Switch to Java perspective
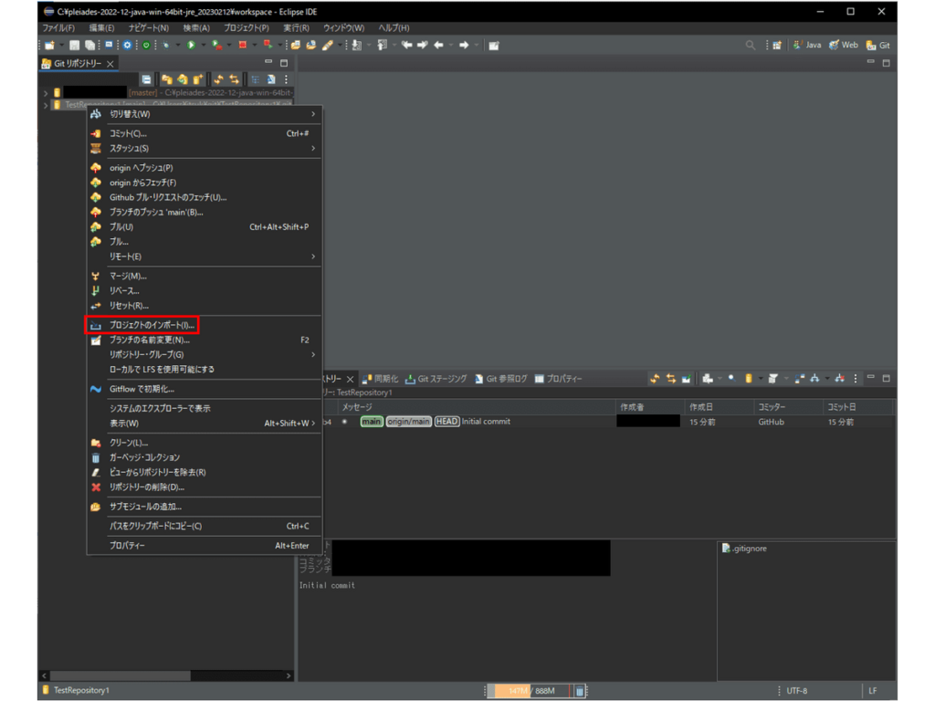This screenshot has height=701, width=935. [x=807, y=46]
